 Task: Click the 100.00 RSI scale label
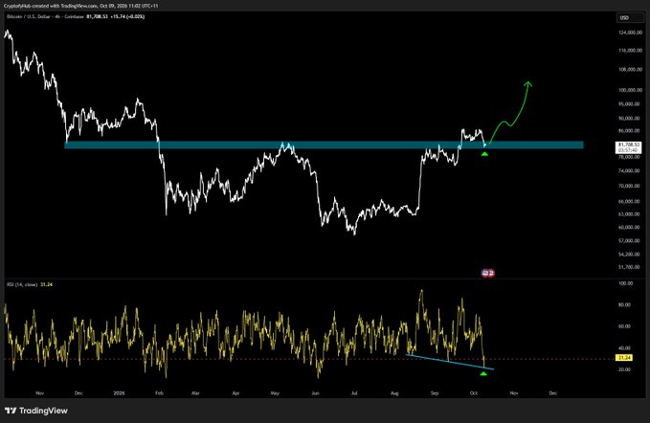[626, 283]
